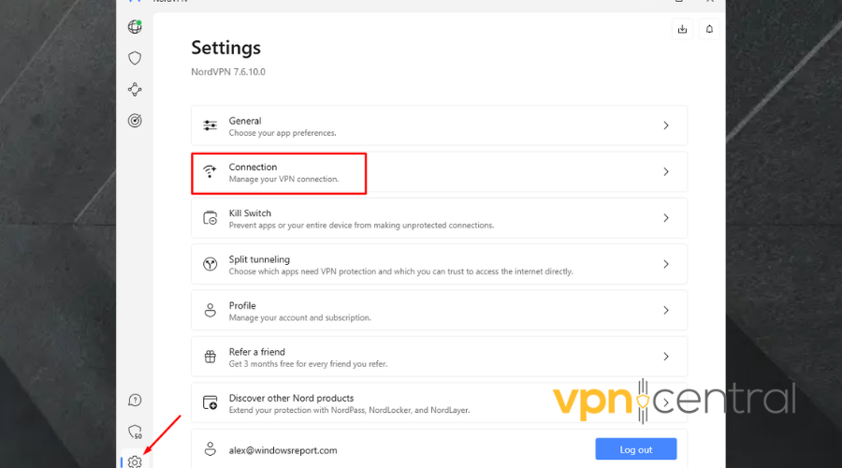Expand the Split tunneling row chevron
This screenshot has height=468, width=842.
665,264
